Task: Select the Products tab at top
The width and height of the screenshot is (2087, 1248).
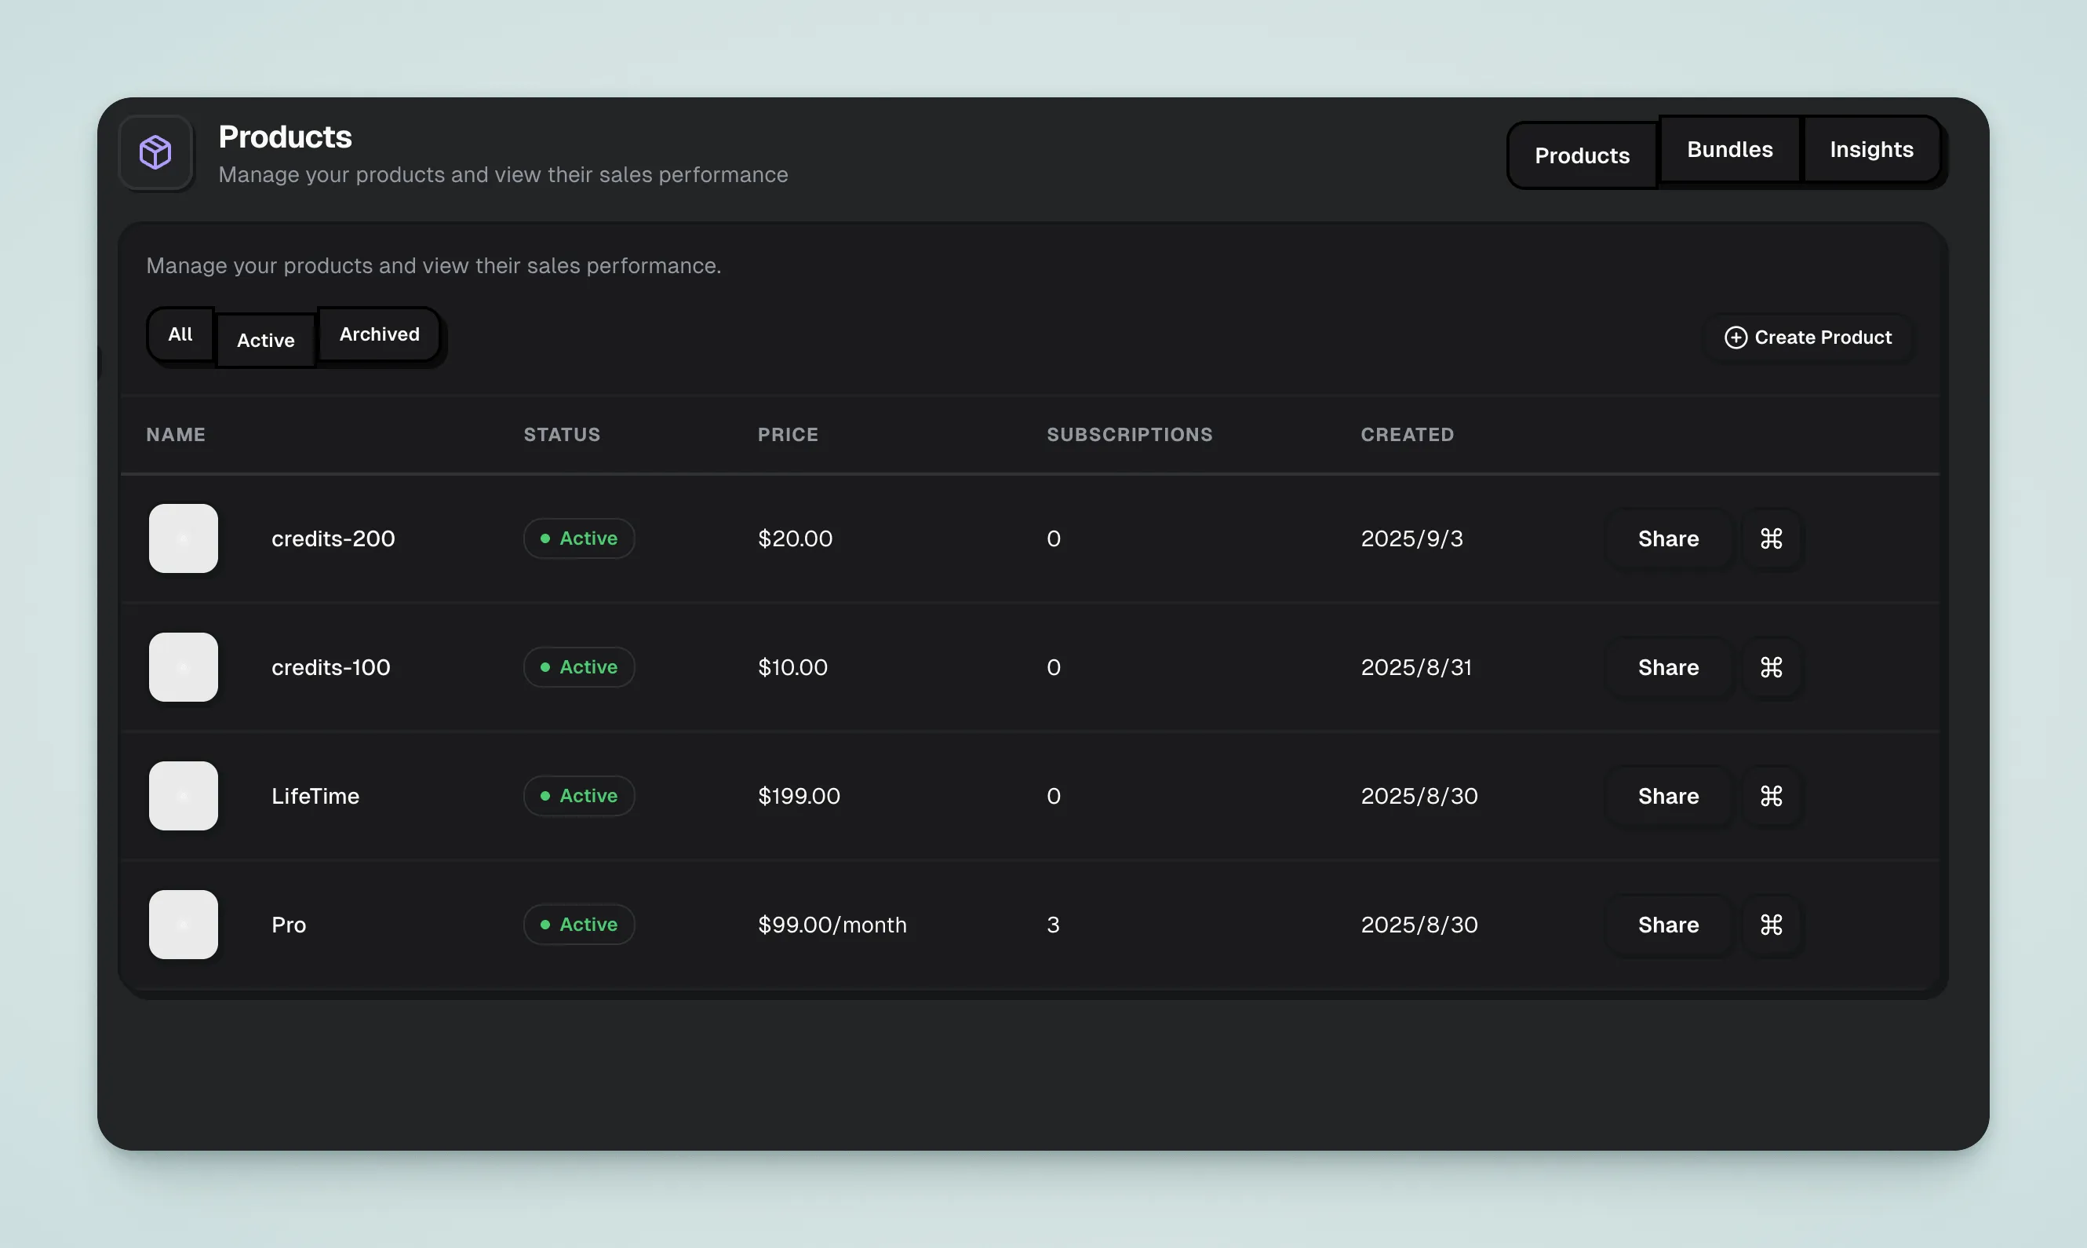Action: point(1581,155)
